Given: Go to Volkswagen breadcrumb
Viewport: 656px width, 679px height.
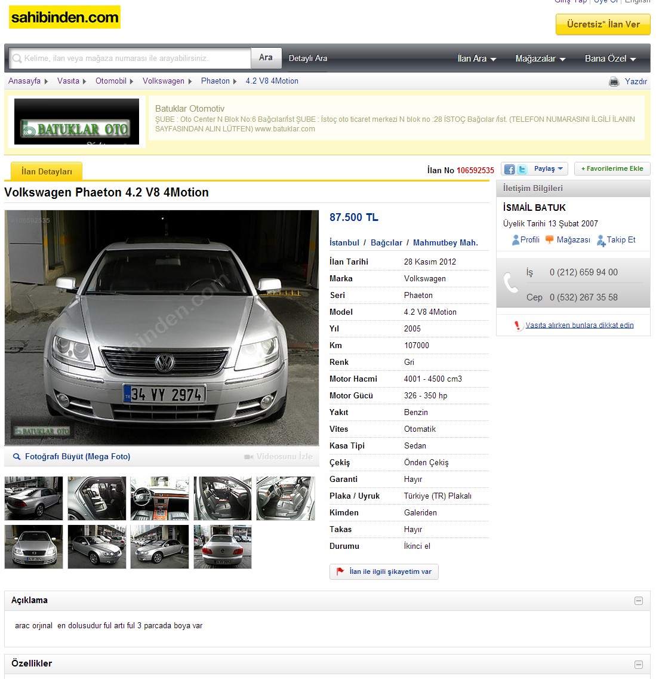Looking at the screenshot, I should coord(163,81).
